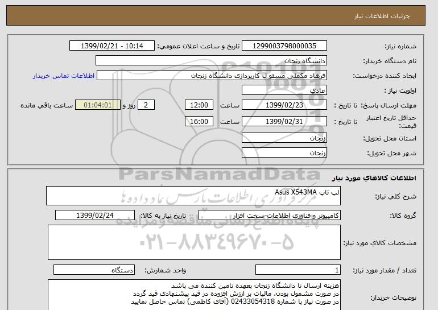Click the buyer organization name field دانشگاه زنجان
This screenshot has height=310, width=438.
point(211,61)
